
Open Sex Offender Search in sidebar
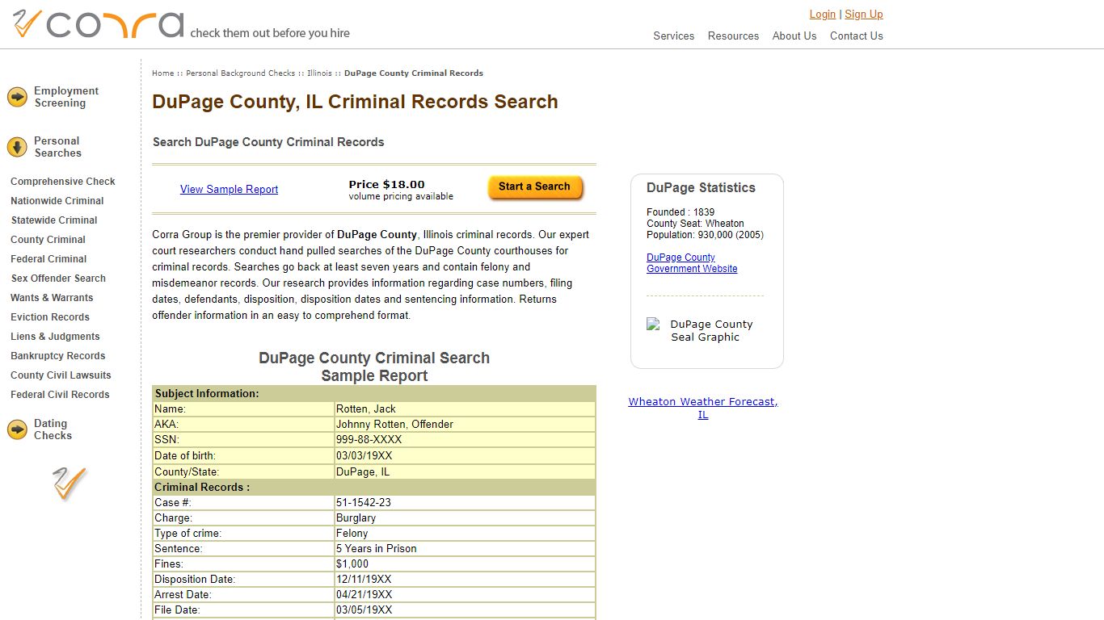pyautogui.click(x=58, y=279)
